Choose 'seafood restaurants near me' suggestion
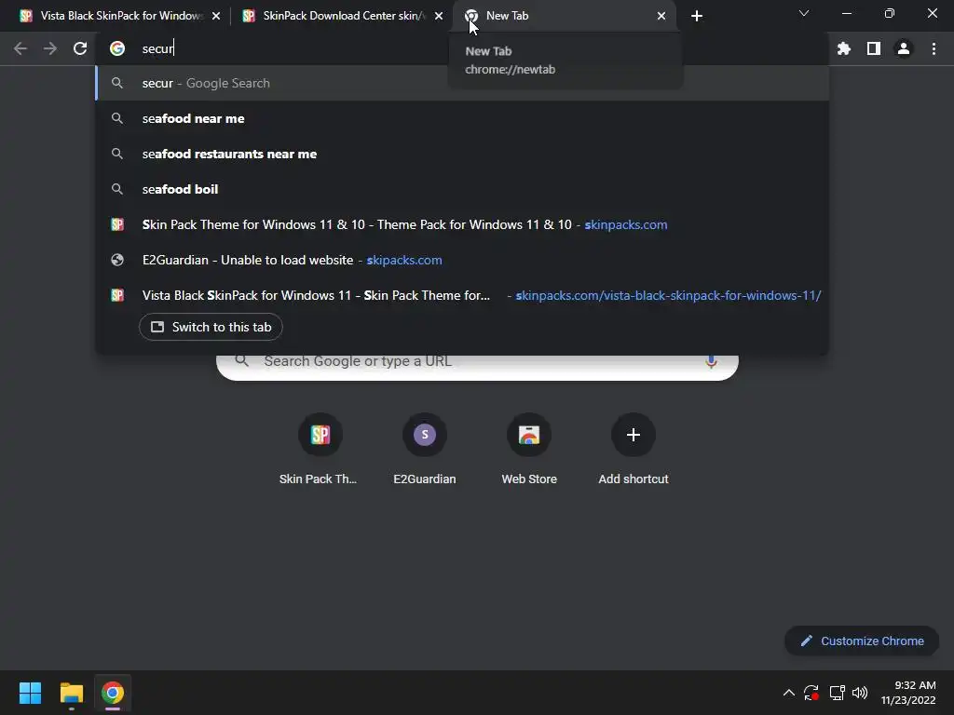954x715 pixels. coord(462,154)
